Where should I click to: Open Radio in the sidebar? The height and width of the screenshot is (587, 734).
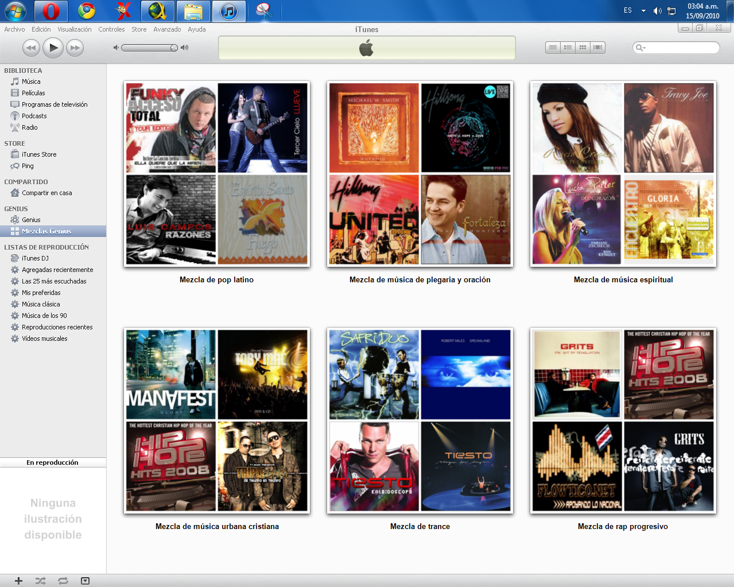53,127
